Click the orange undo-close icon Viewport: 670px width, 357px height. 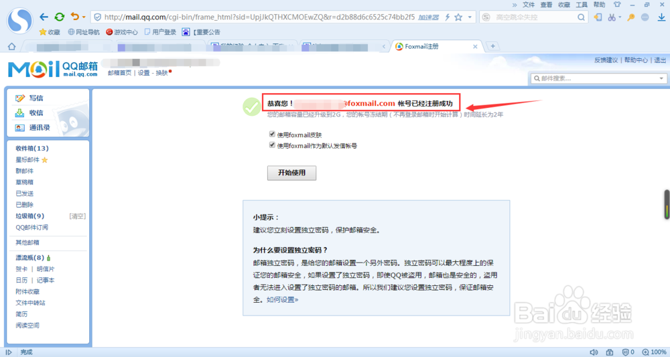click(x=75, y=17)
